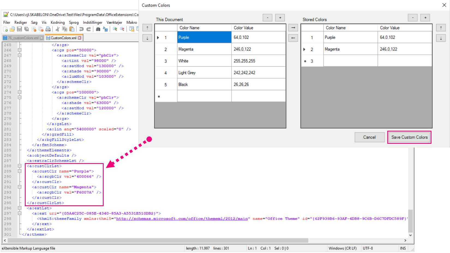Move Purple to Stored Colors using arrow button
The image size is (450, 253).
coord(293,28)
